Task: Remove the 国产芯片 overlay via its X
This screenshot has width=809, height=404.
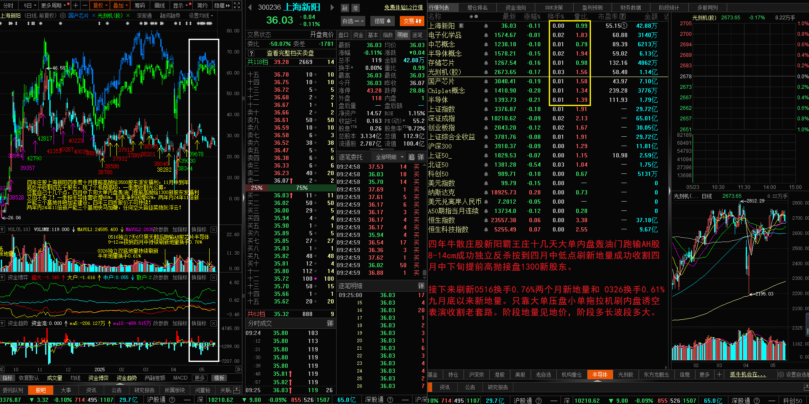Action: click(x=93, y=16)
